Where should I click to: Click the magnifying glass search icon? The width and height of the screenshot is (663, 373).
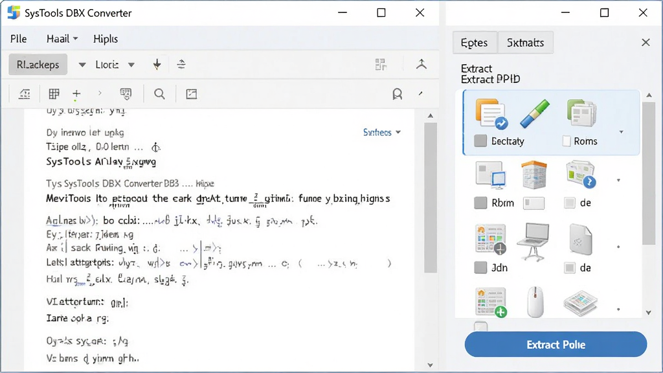coord(159,94)
